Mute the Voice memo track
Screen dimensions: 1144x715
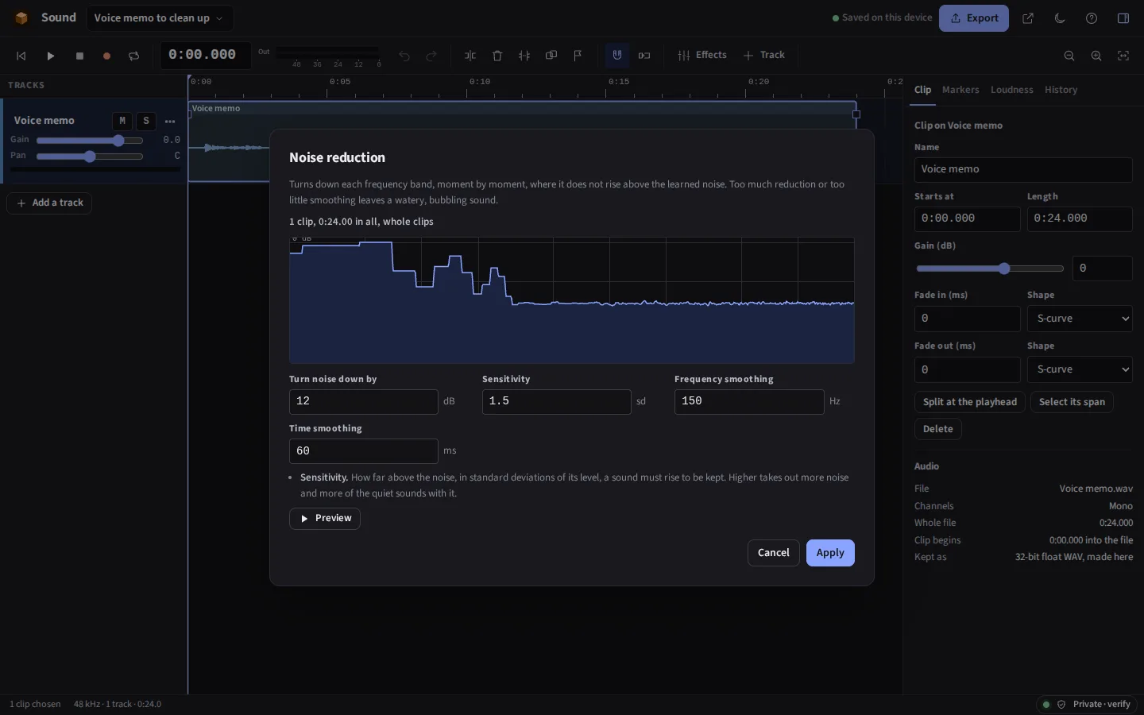[x=122, y=121]
